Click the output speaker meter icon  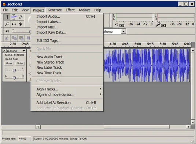coord(116,24)
